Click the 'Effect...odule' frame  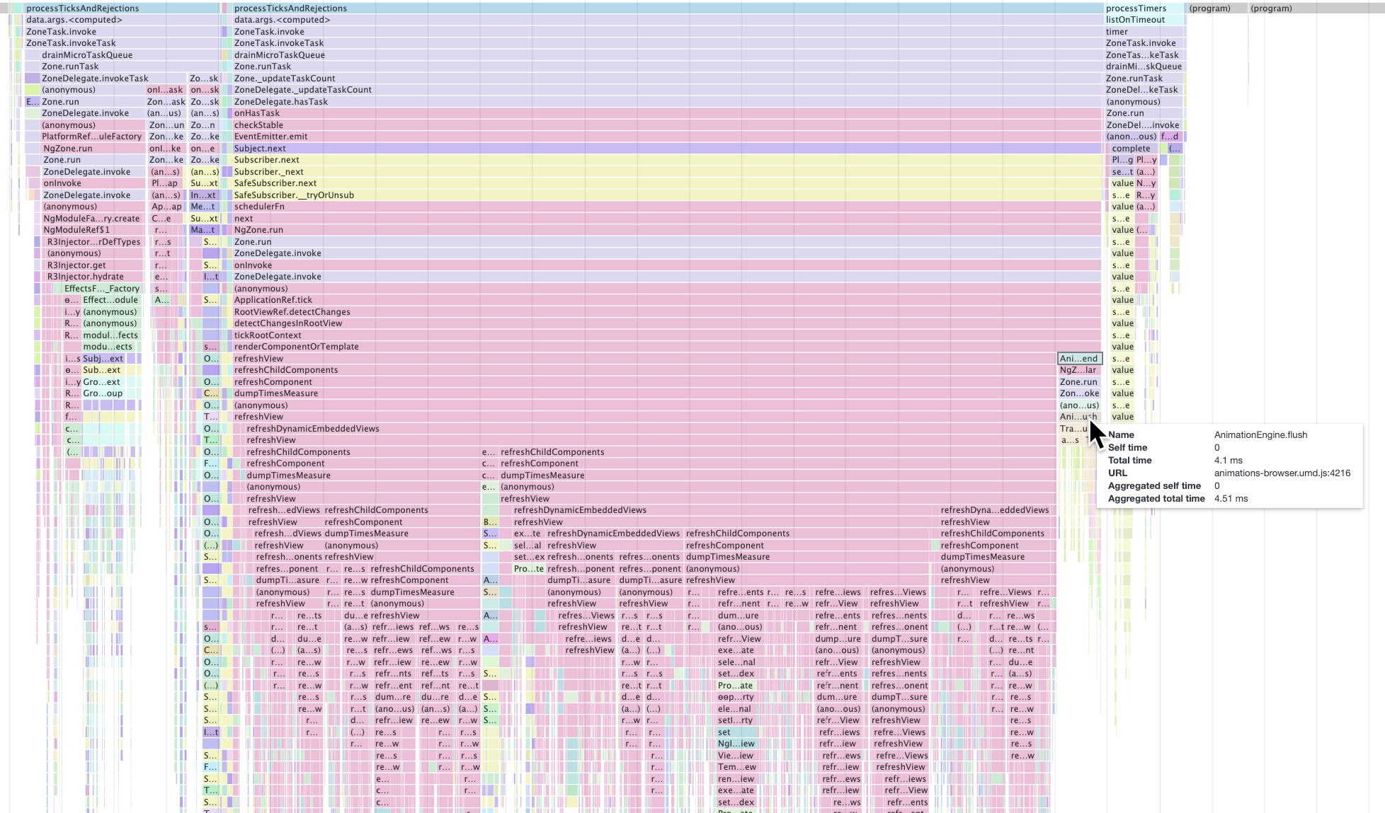pyautogui.click(x=111, y=300)
